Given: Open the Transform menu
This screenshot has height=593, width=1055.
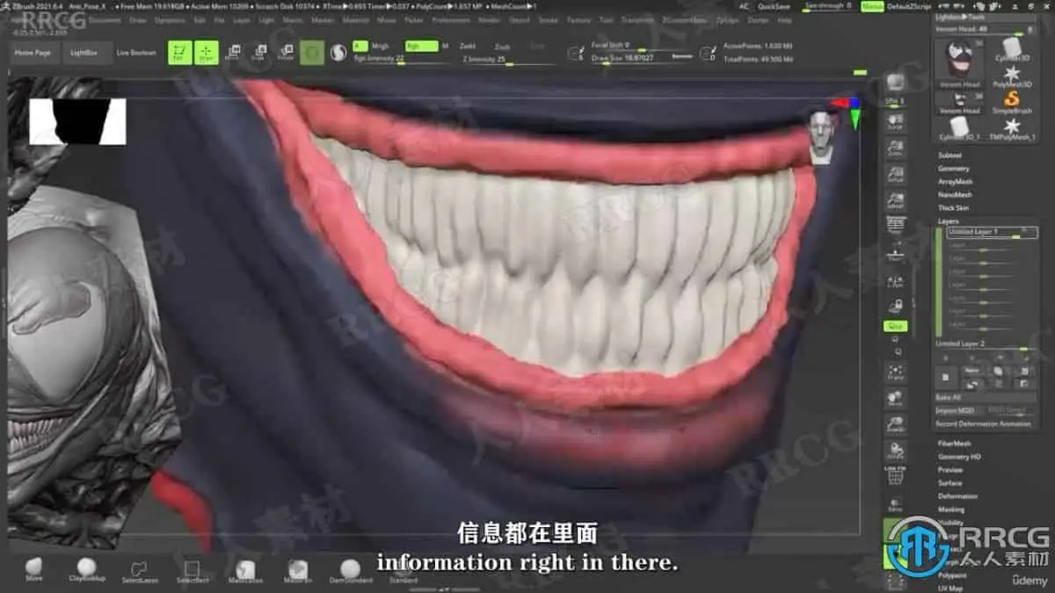Looking at the screenshot, I should point(637,19).
